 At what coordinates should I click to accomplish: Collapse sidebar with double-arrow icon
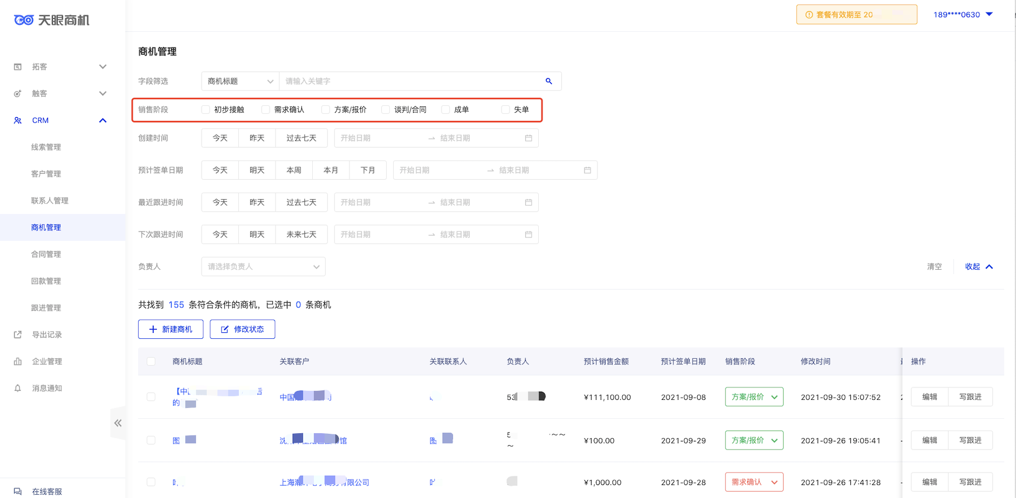[118, 423]
